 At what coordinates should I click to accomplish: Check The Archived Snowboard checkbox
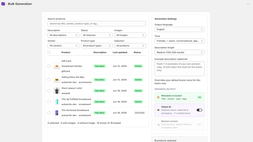tap(49, 113)
